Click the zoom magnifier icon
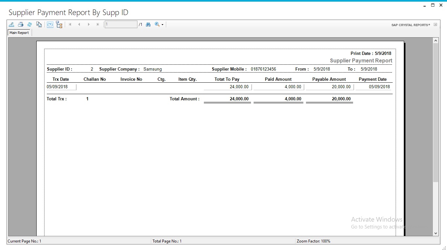The image size is (447, 251). pos(157,24)
